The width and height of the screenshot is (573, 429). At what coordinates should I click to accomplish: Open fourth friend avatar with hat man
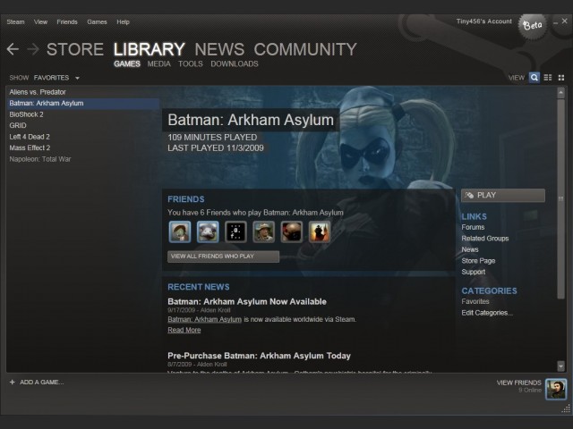point(264,231)
